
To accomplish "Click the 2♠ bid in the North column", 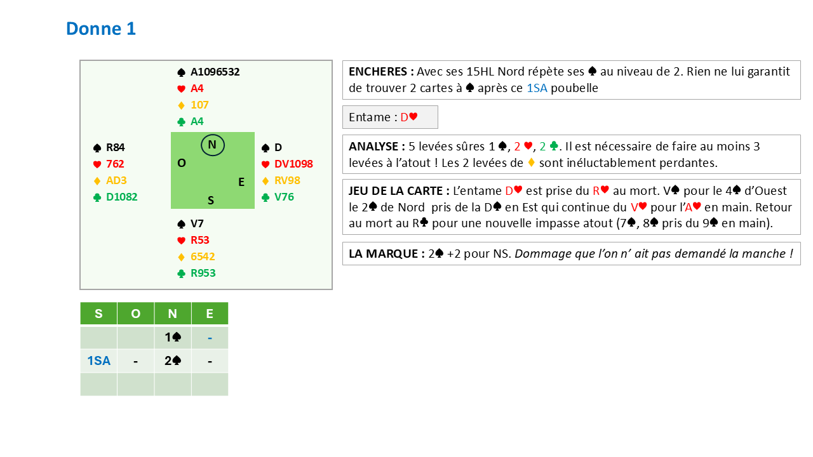I will 173,361.
